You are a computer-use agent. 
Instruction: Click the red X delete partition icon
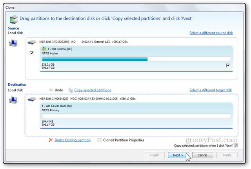click(x=51, y=140)
